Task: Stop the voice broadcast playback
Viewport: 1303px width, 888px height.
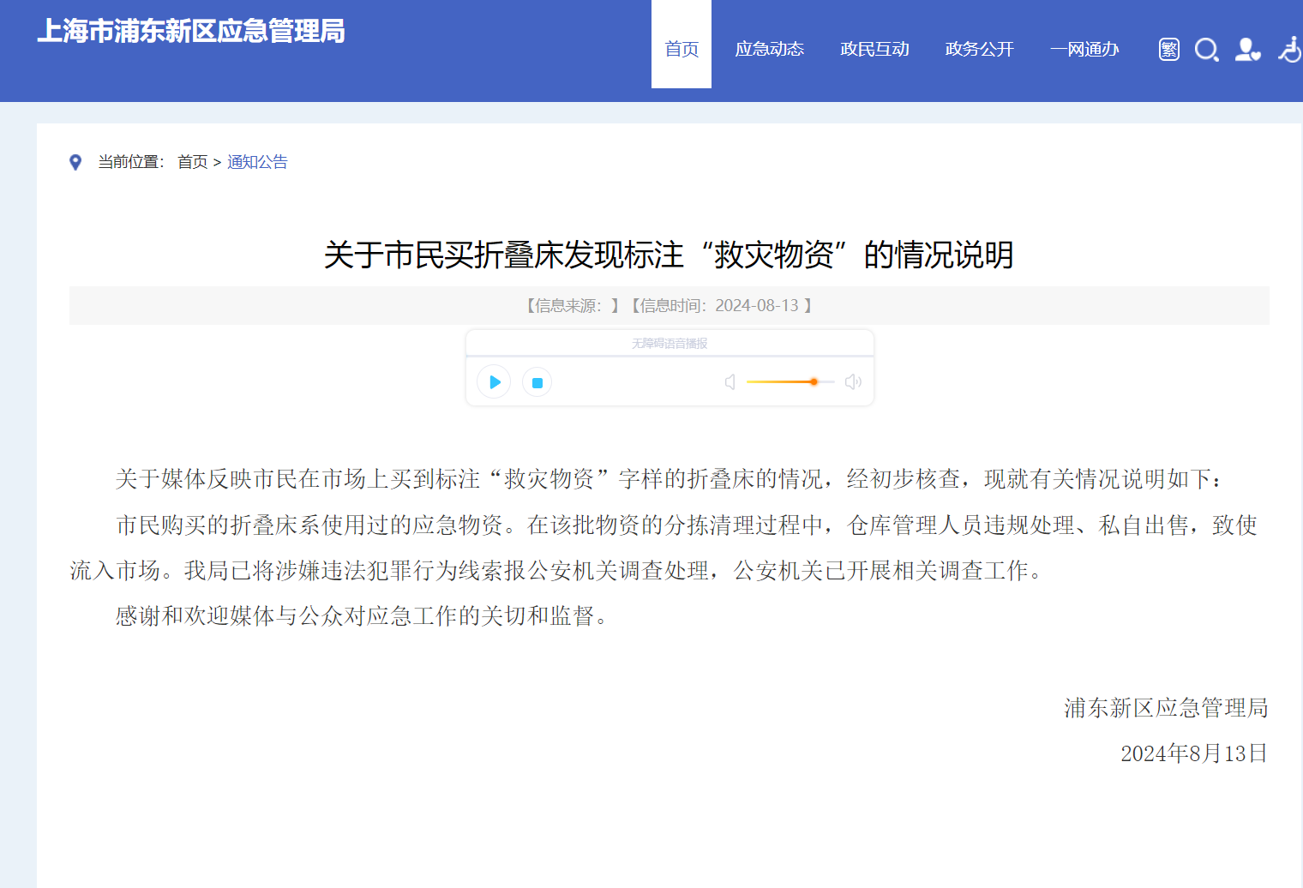Action: [x=537, y=382]
